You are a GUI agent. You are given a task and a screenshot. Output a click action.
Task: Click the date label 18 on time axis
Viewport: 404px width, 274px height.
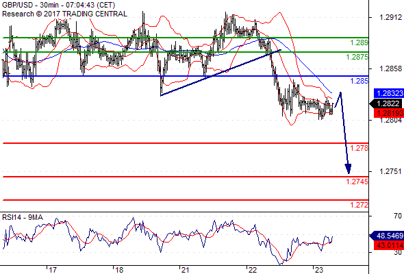click(119, 270)
